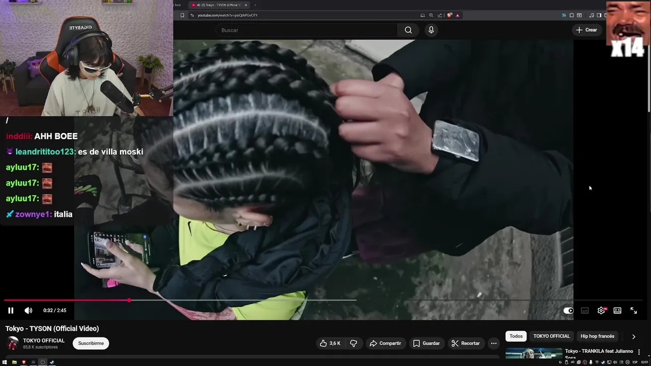The image size is (651, 366).
Task: Open Steam from the taskbar
Action: (52, 362)
